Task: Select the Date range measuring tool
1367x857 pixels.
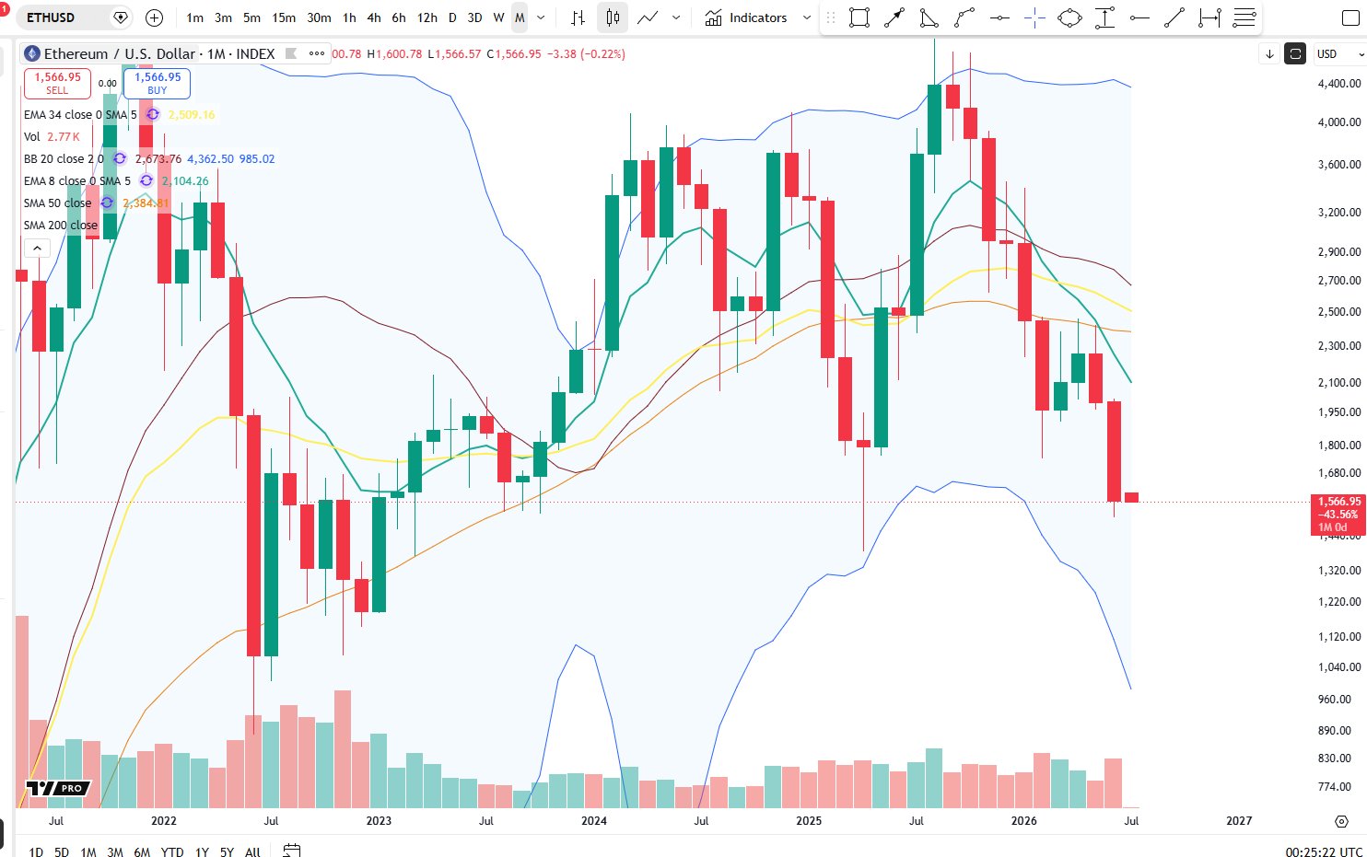Action: pyautogui.click(x=1209, y=17)
